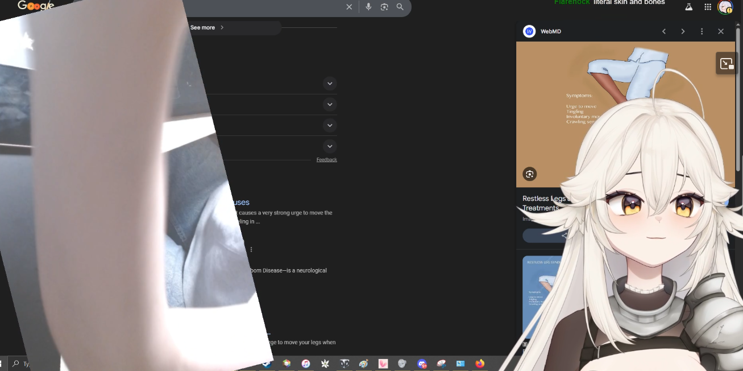Open the colorful cube app on taskbar
Viewport: 743px width, 371px height.
click(x=287, y=363)
